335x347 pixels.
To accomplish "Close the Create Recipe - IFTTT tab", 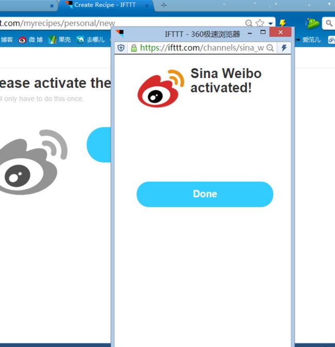I will click(147, 6).
